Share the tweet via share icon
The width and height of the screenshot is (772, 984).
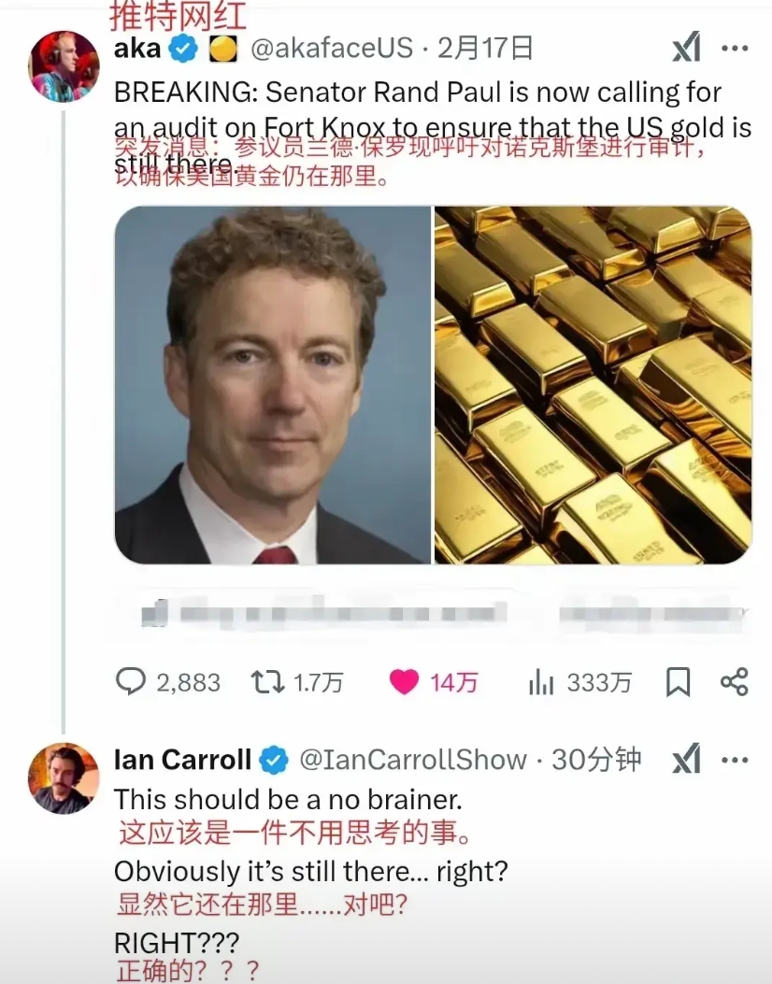pos(735,681)
